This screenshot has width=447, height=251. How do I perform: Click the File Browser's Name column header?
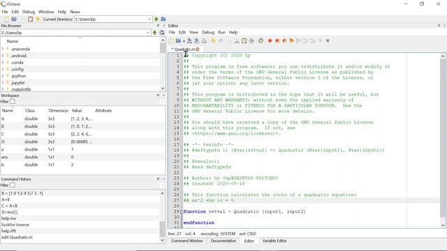tap(13, 41)
